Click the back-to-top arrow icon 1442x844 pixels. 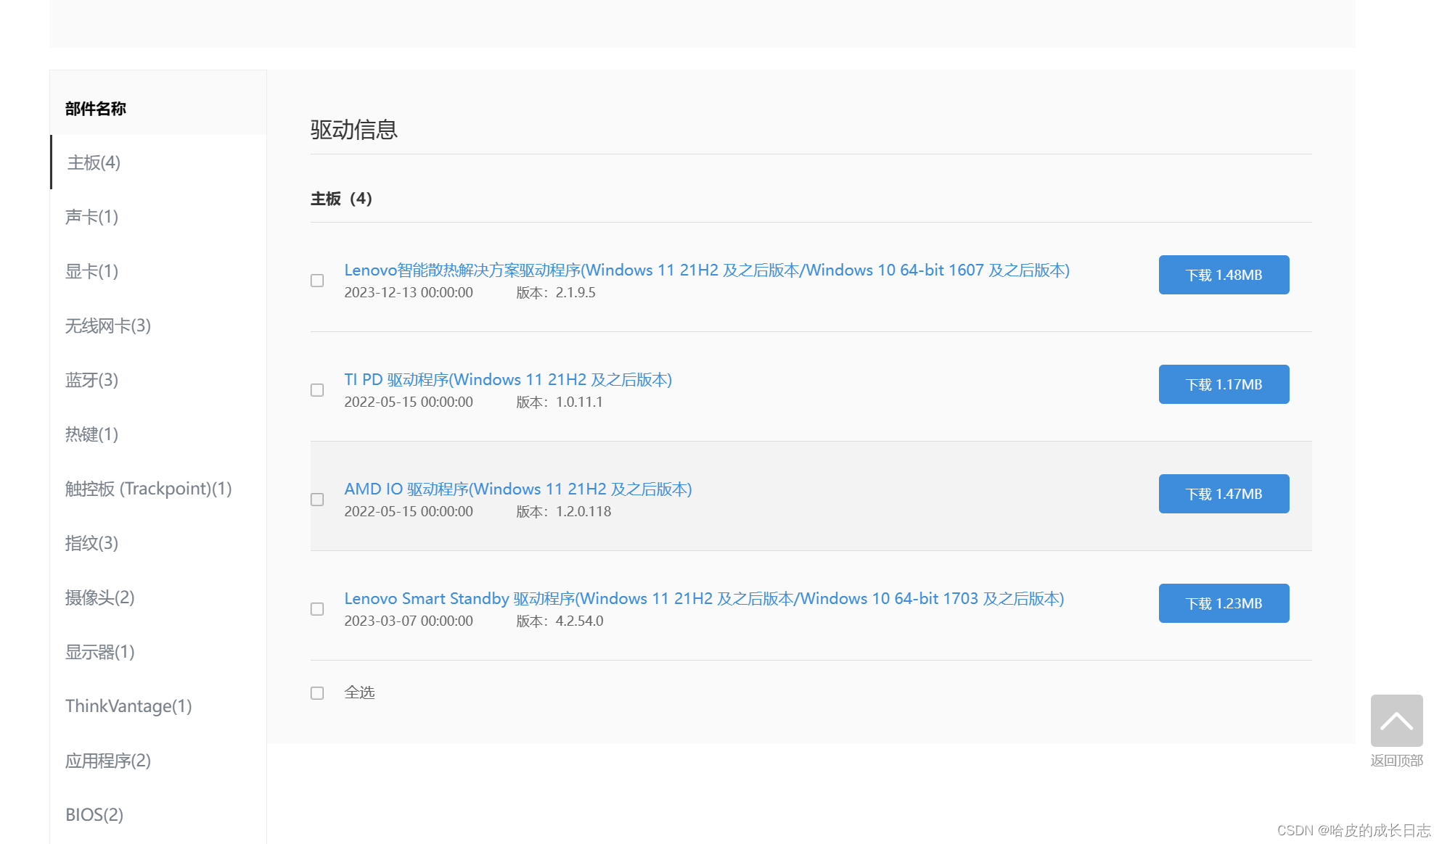[1396, 721]
